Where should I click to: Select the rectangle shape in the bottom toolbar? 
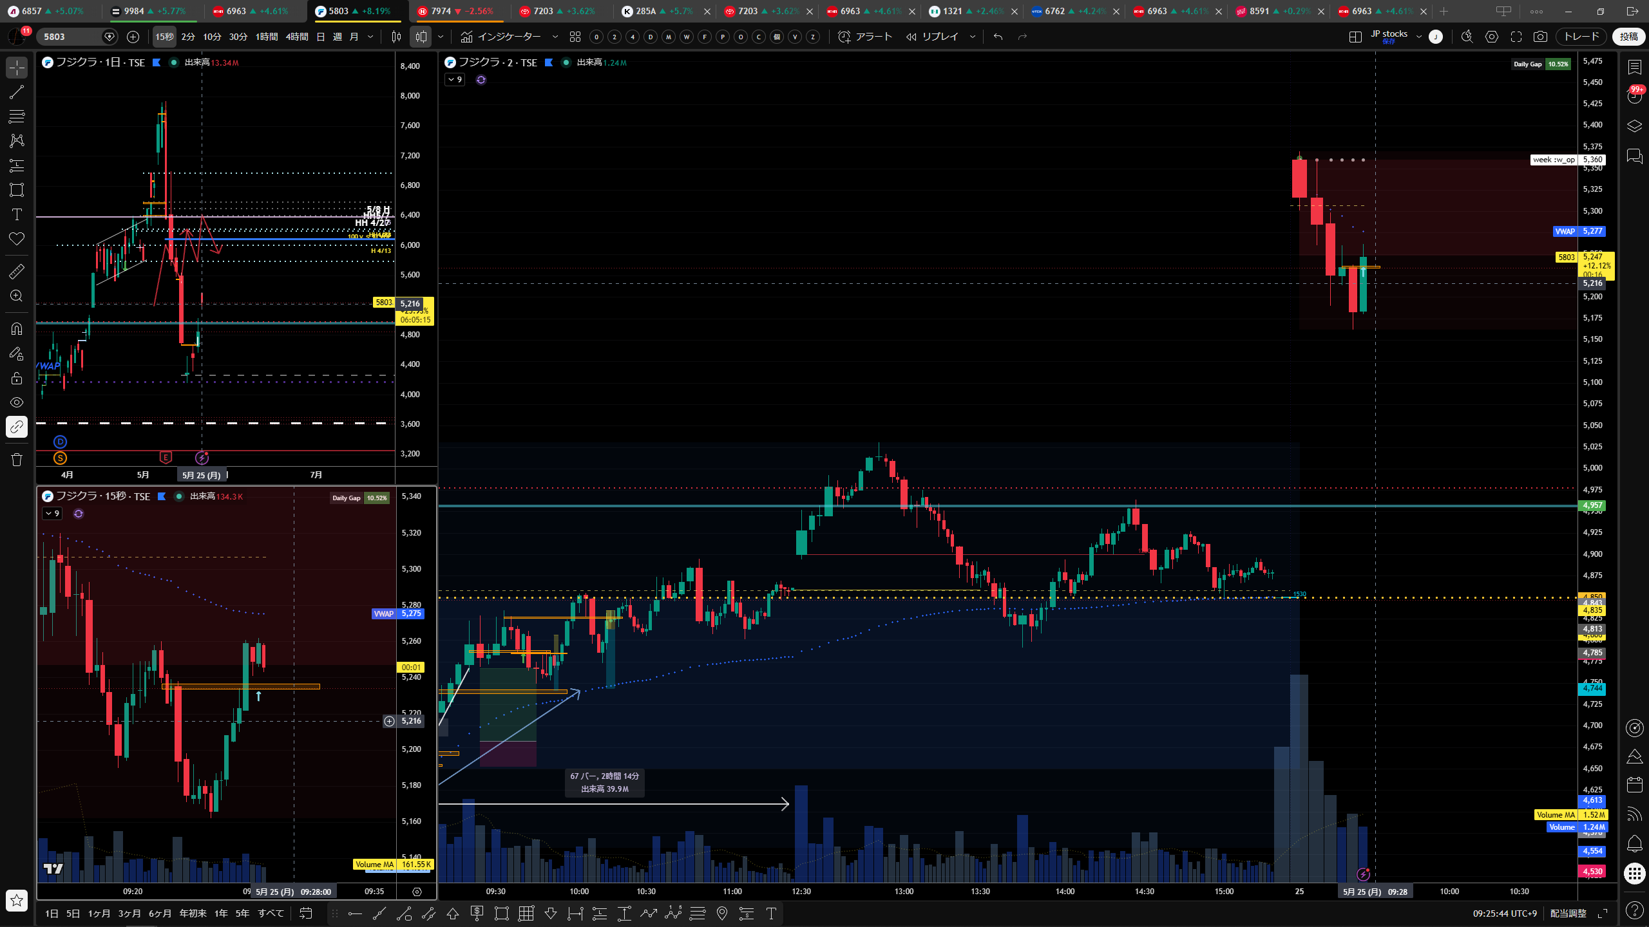502,913
